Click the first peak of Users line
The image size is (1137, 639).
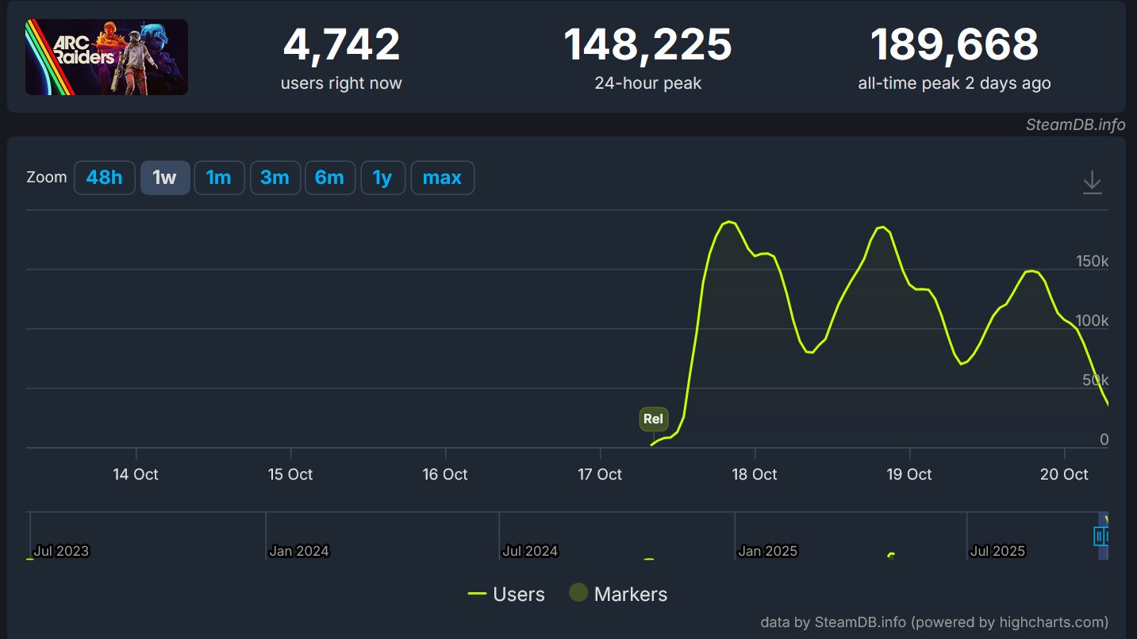(x=728, y=222)
